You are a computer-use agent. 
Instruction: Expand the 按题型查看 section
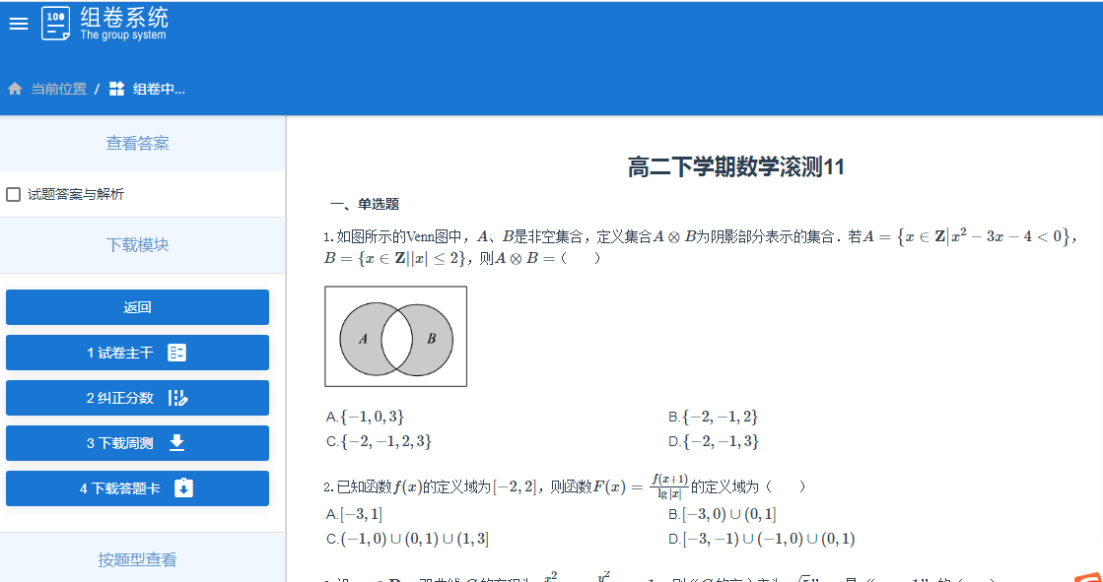tap(138, 559)
